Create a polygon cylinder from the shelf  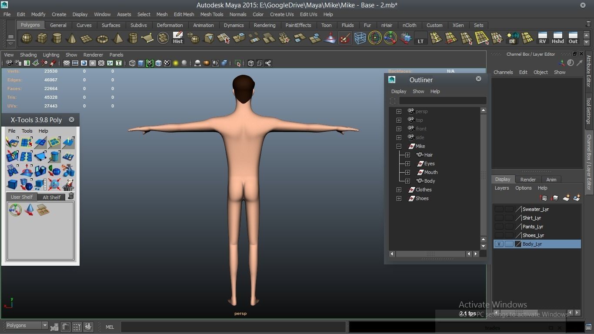57,38
